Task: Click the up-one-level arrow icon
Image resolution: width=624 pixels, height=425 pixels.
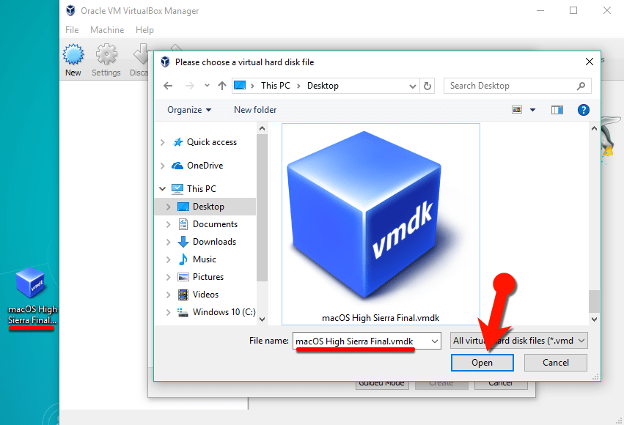Action: [222, 85]
